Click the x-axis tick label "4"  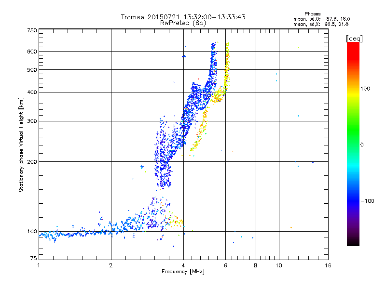point(183,265)
